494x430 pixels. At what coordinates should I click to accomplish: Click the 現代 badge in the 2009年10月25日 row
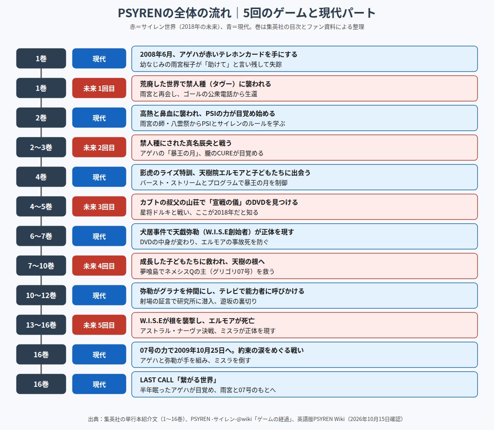tap(99, 354)
